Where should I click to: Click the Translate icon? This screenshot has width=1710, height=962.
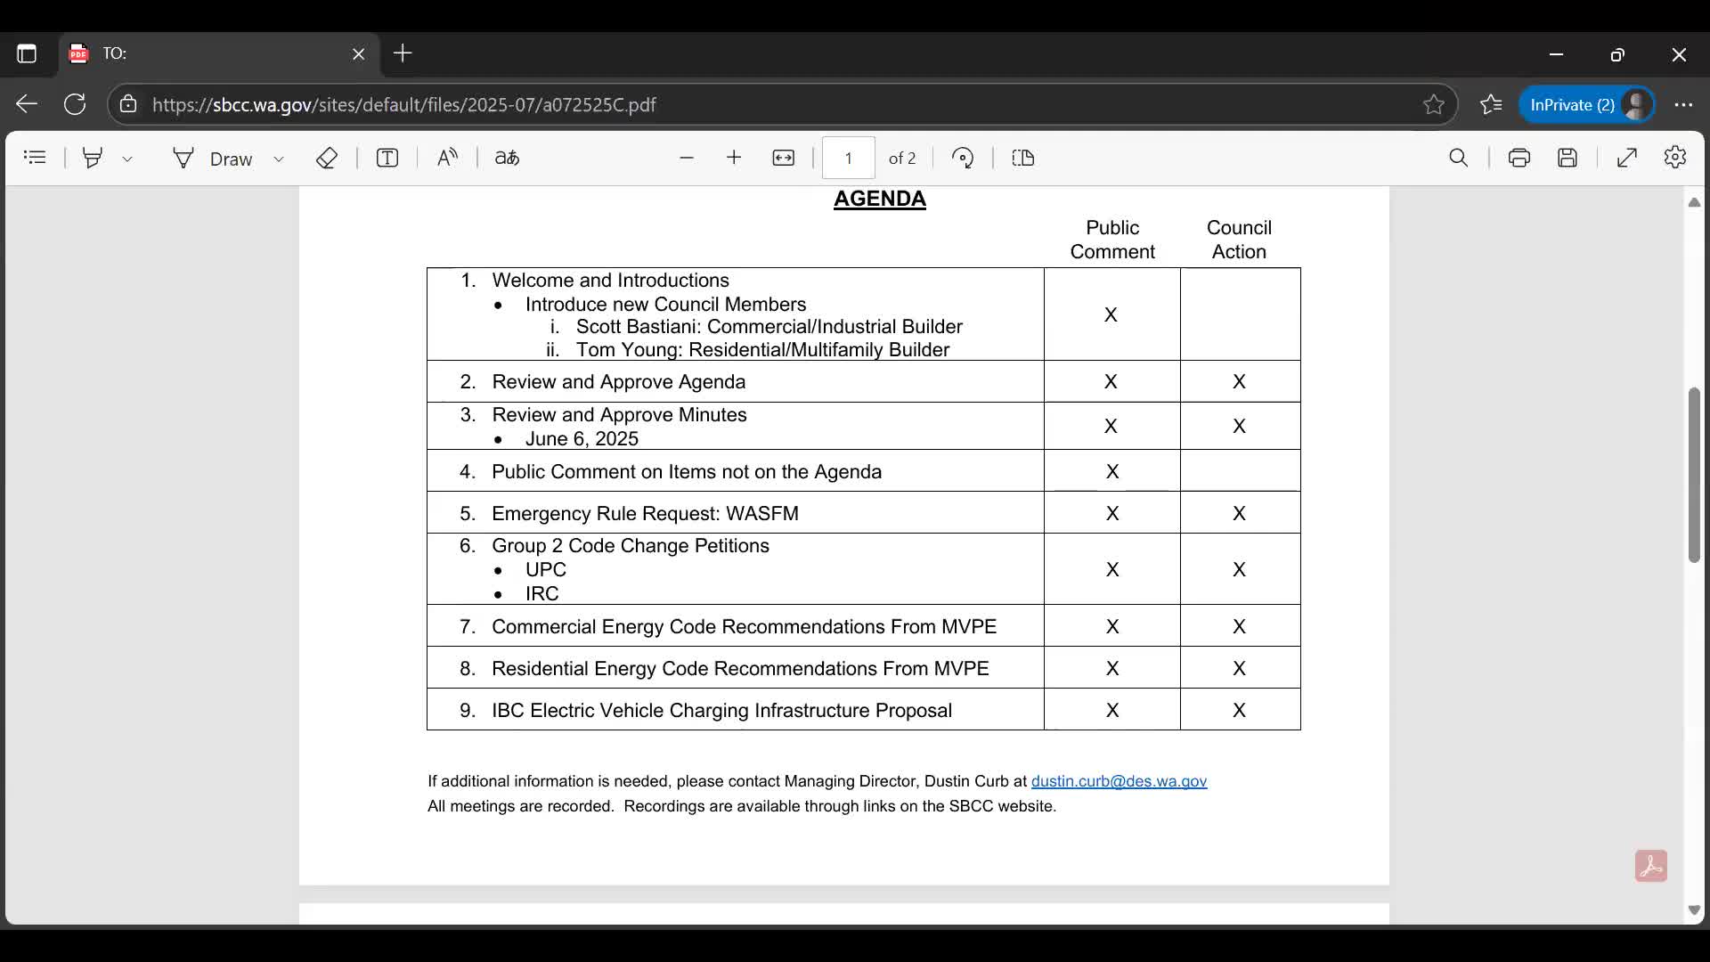[x=507, y=158]
